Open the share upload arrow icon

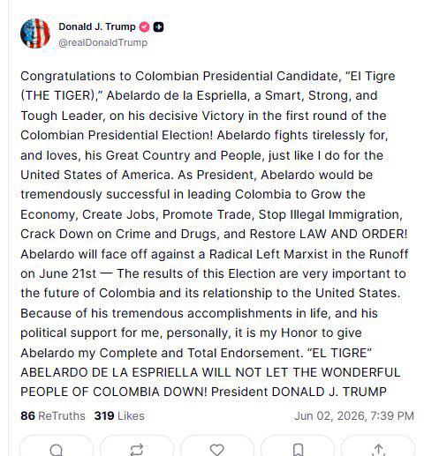coord(378,449)
